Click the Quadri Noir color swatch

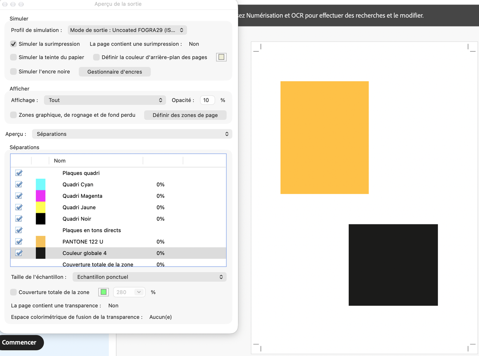click(x=40, y=219)
